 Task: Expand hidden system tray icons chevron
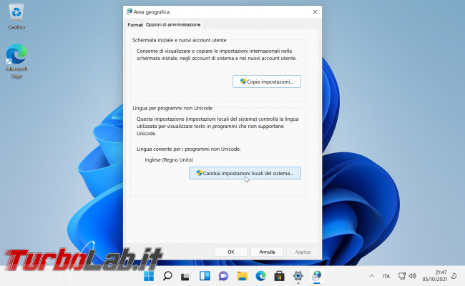click(371, 276)
